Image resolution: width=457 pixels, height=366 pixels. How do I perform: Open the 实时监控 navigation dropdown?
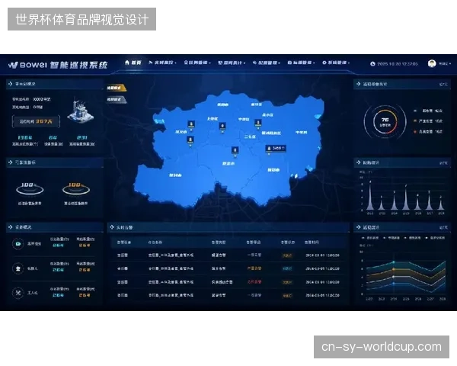(162, 63)
